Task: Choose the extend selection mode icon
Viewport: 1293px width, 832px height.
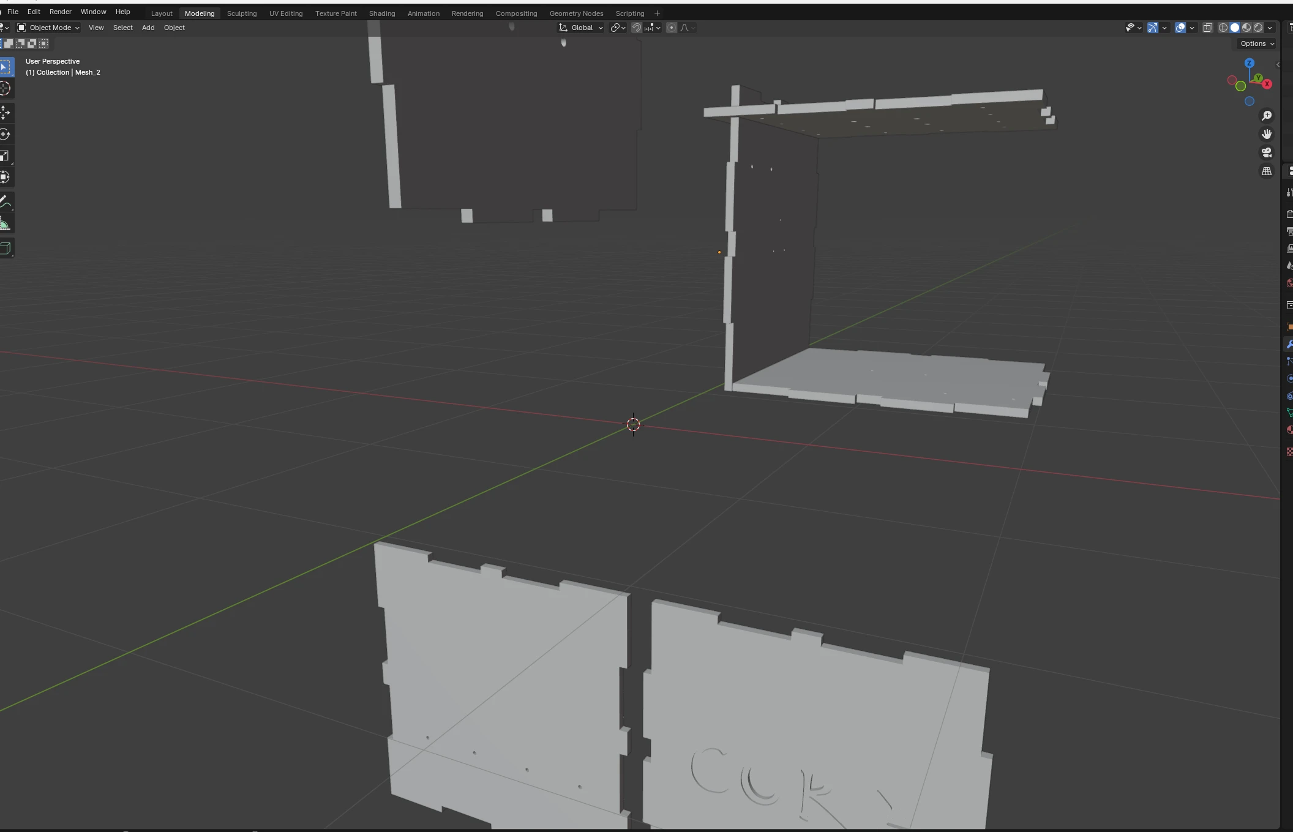Action: click(9, 43)
